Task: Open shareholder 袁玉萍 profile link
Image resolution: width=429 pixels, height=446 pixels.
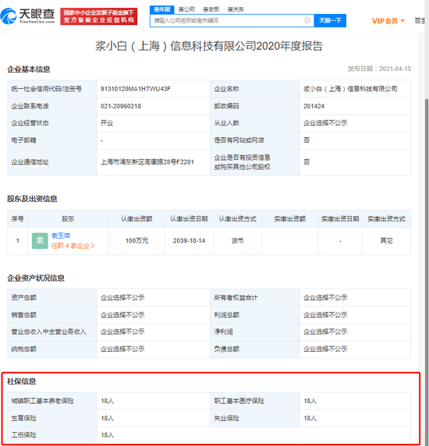Action: tap(61, 235)
